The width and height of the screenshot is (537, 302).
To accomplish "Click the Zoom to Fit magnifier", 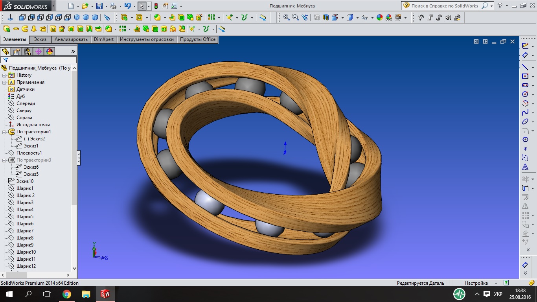I will (x=286, y=17).
